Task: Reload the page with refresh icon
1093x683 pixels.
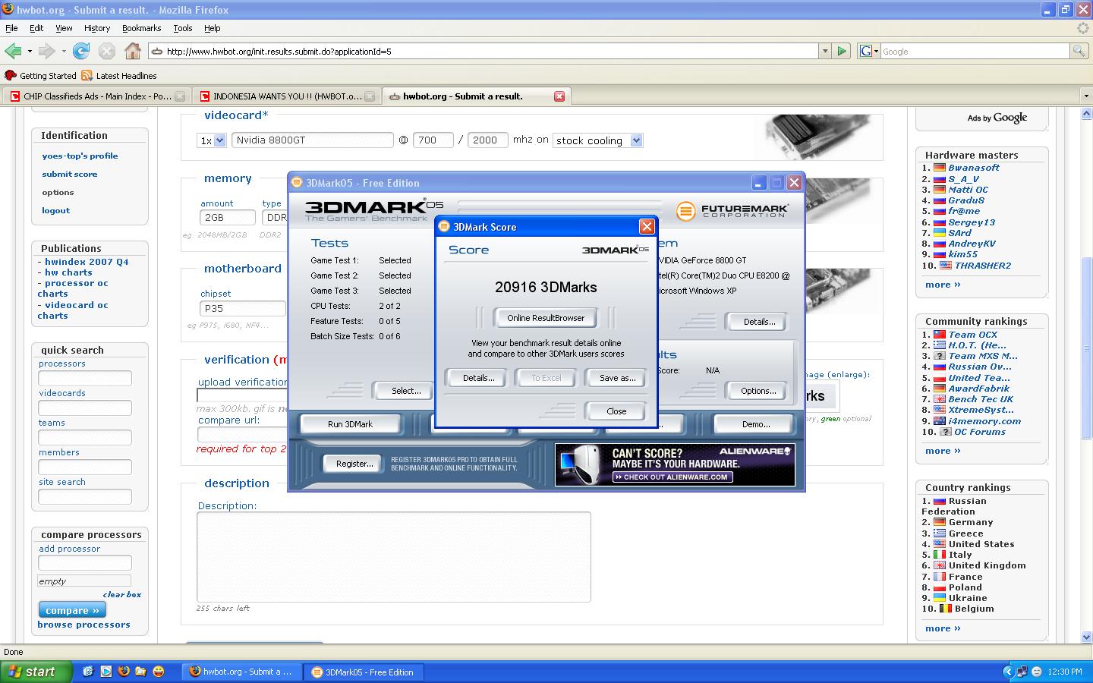Action: pyautogui.click(x=81, y=51)
